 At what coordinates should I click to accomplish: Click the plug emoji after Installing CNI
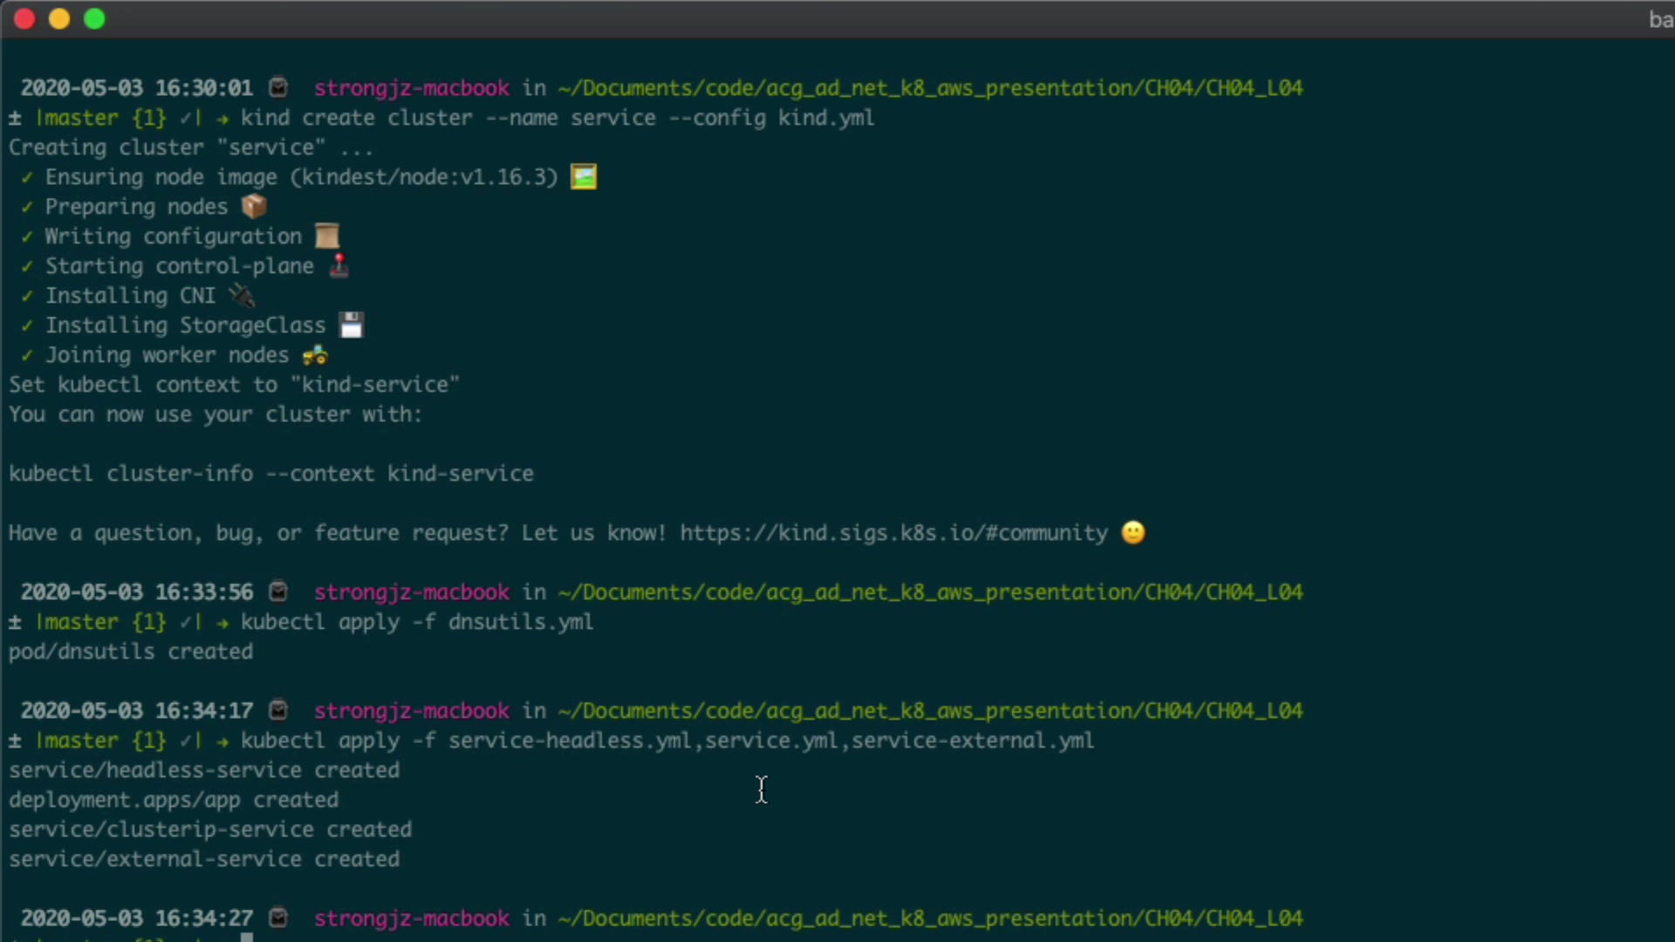tap(242, 296)
